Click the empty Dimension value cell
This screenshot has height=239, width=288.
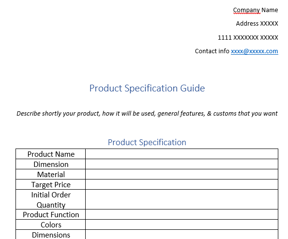[x=182, y=164]
